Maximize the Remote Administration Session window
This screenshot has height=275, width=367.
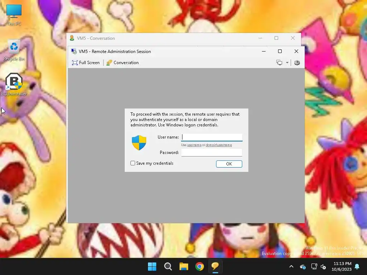click(280, 52)
